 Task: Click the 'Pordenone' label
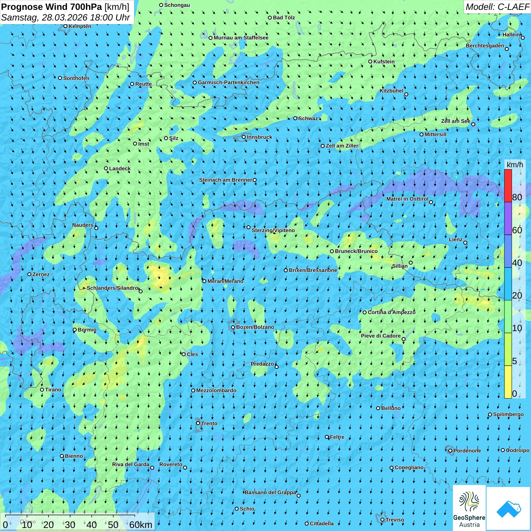467,451
